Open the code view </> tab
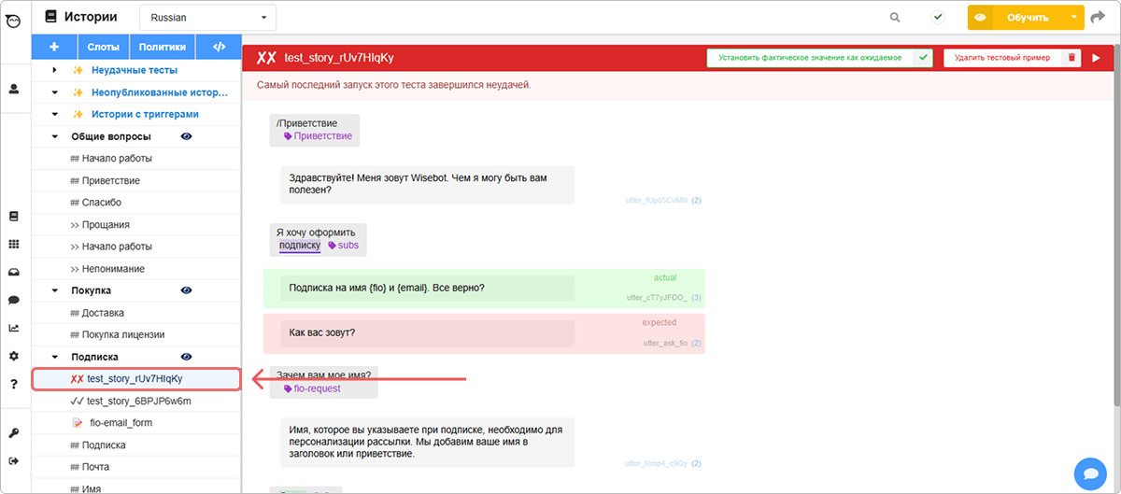Viewport: 1121px width, 494px height. click(219, 47)
